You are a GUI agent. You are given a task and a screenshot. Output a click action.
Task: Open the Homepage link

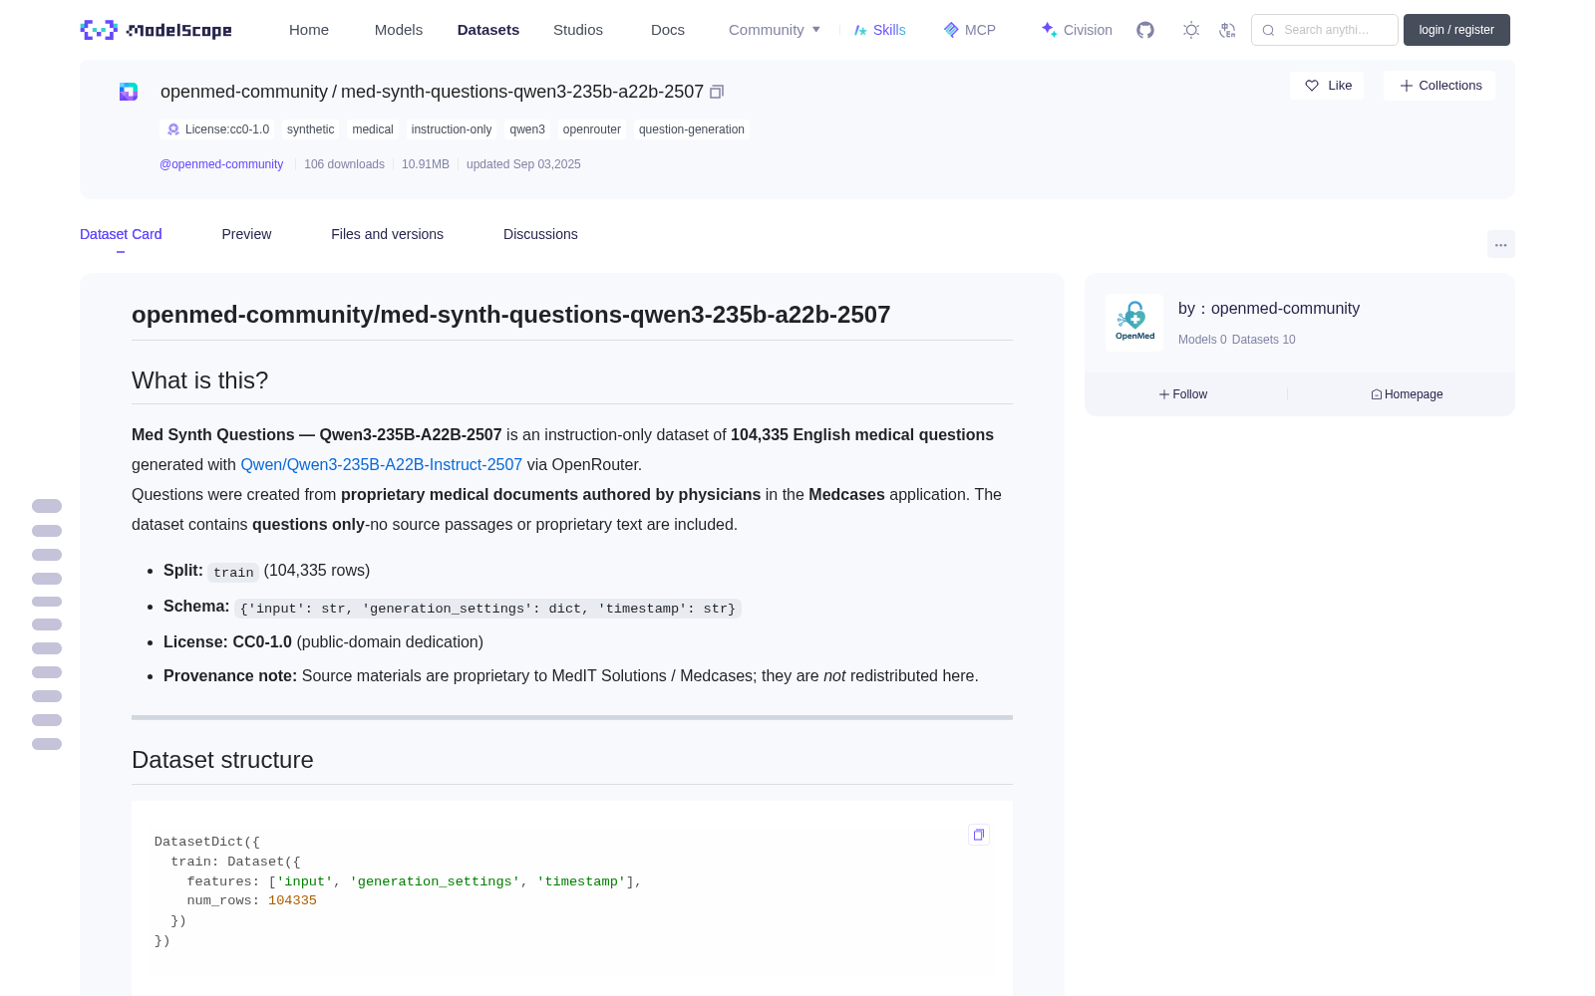(x=1407, y=394)
